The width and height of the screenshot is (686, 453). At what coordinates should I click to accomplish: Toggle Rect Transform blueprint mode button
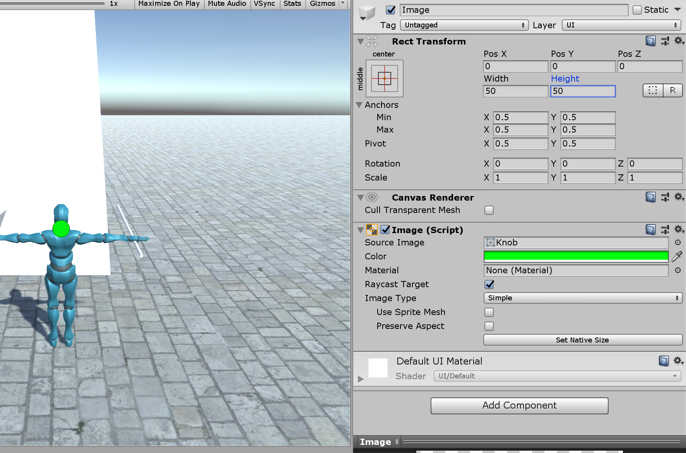[653, 90]
